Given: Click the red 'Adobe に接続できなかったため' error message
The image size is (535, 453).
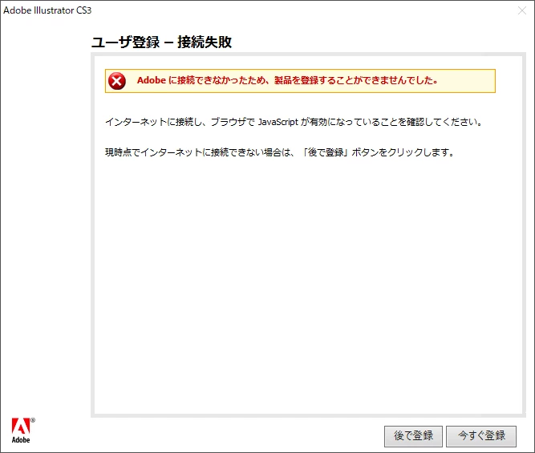Looking at the screenshot, I should pyautogui.click(x=287, y=80).
